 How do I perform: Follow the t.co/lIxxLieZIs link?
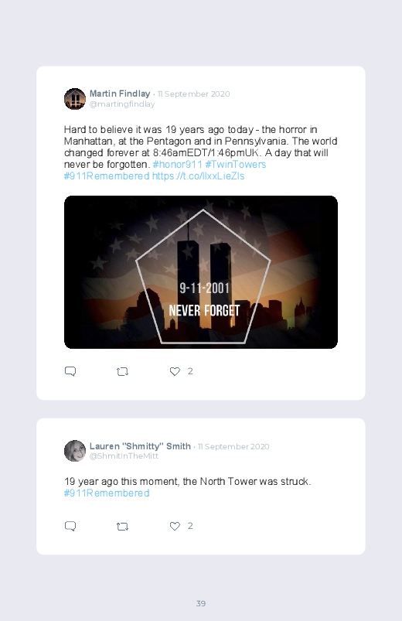click(x=199, y=176)
